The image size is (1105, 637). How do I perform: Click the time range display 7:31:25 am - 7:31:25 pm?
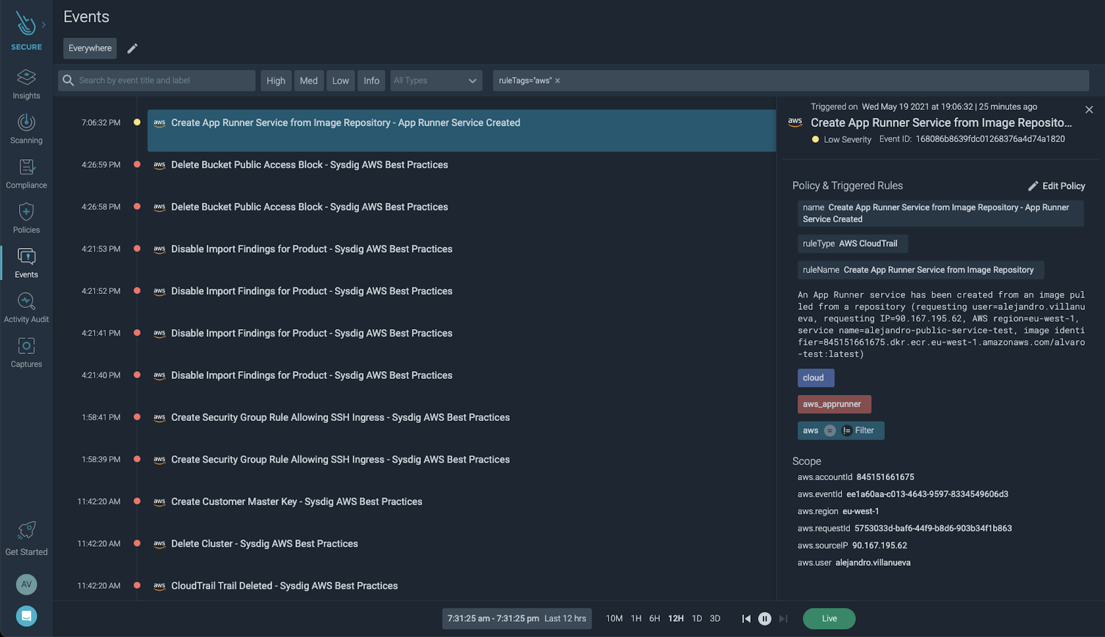click(517, 618)
